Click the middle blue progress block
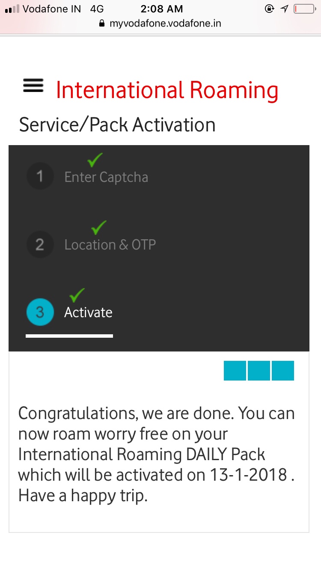Viewport: 321px width, 571px height. coord(259,371)
